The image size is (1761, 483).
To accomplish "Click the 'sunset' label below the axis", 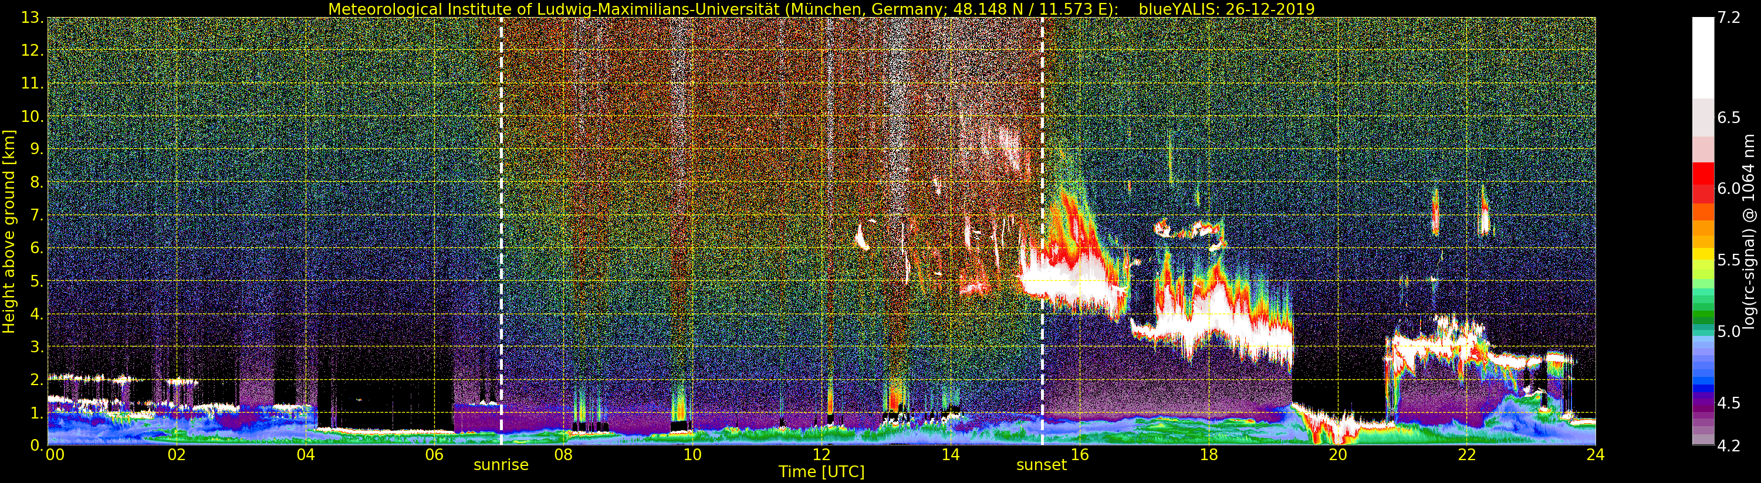I will 1041,465.
